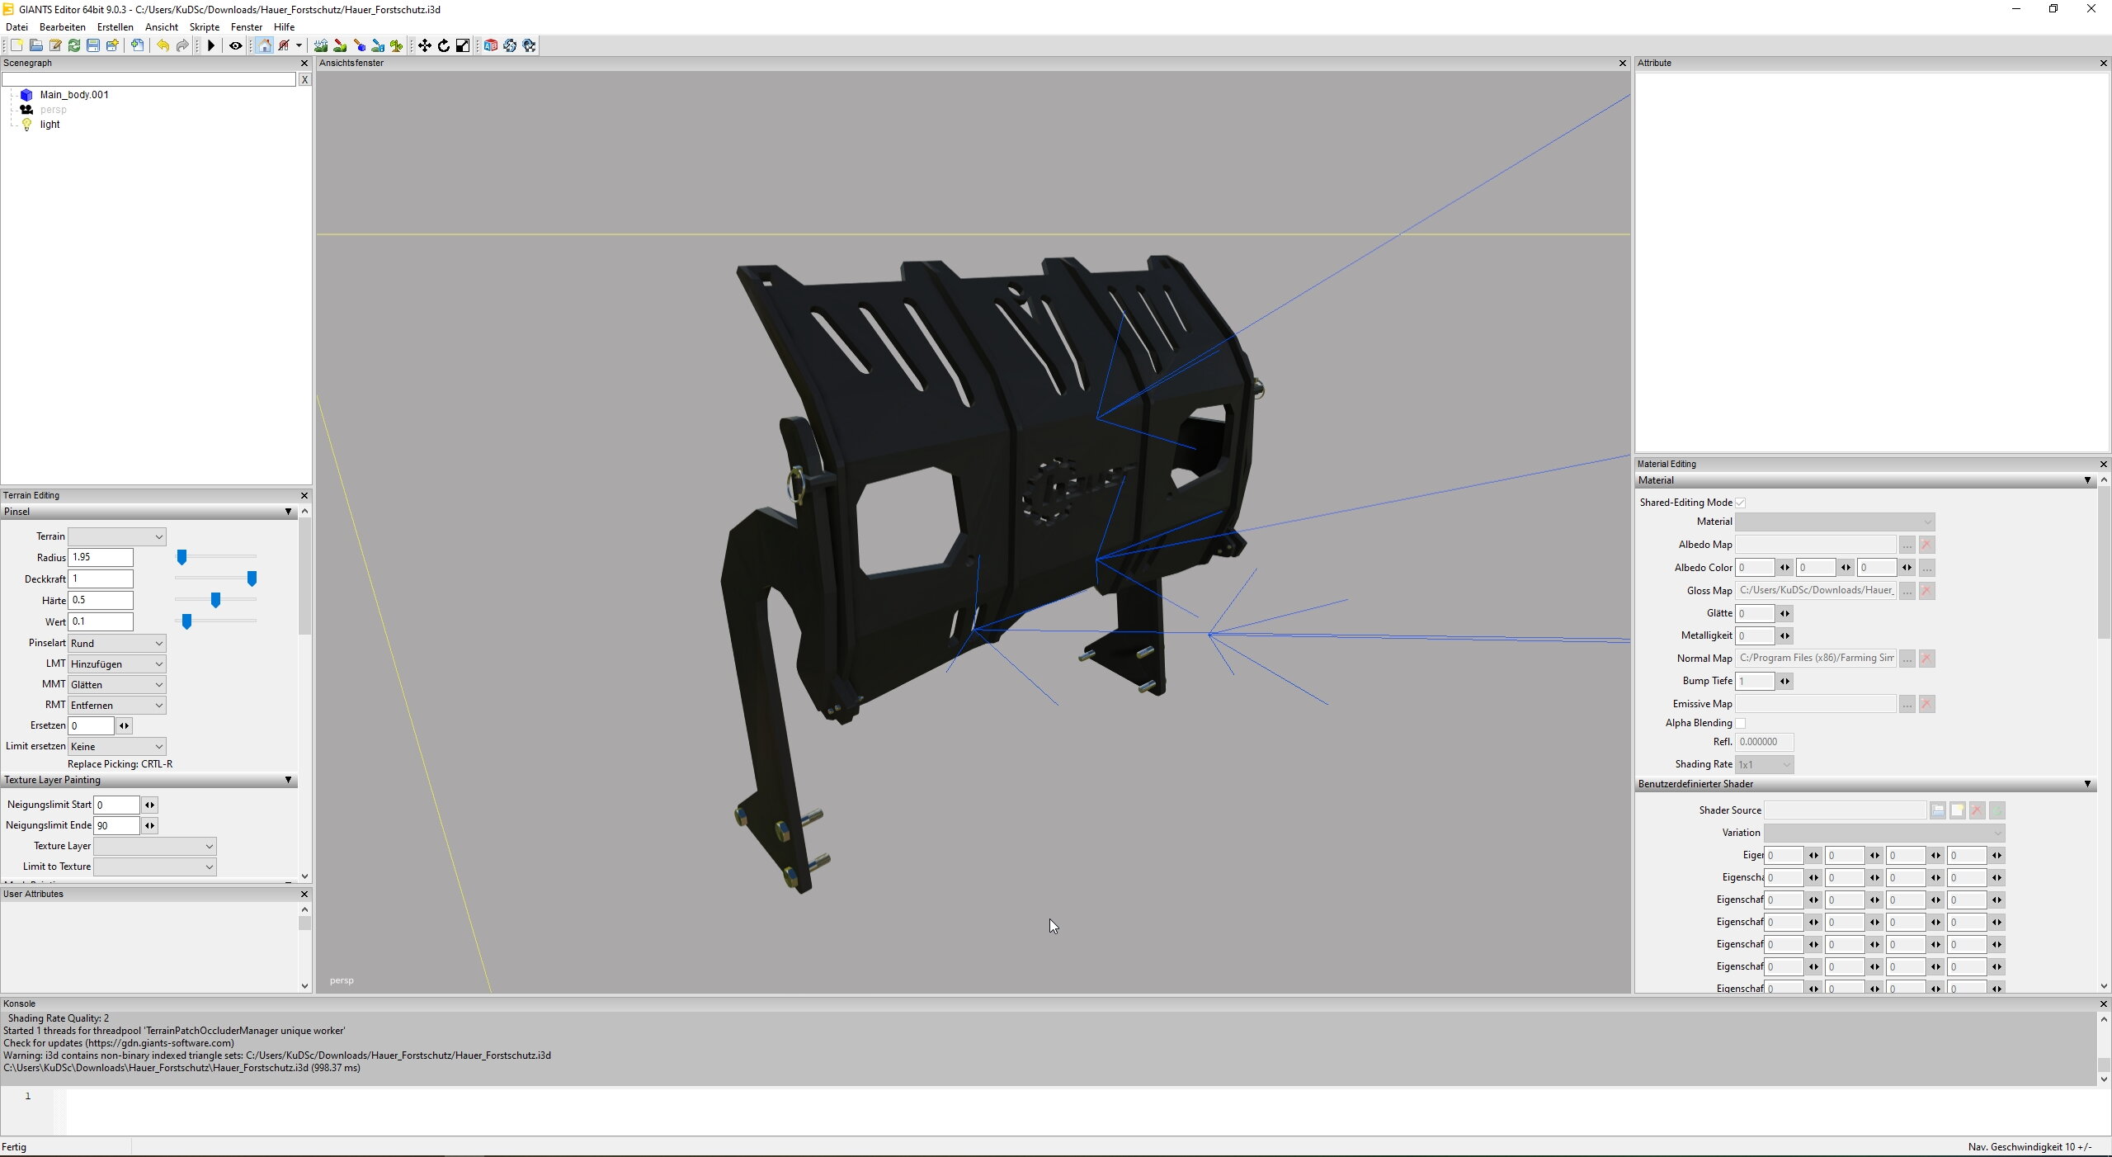This screenshot has width=2112, height=1157.
Task: Select the Scale tool icon
Action: [x=463, y=45]
